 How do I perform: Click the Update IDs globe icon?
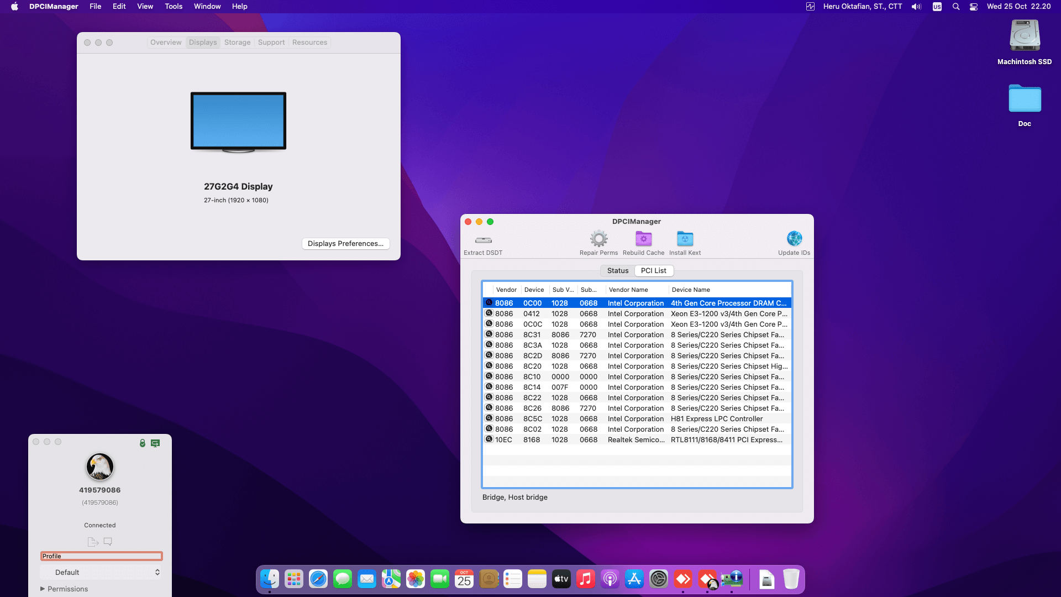794,239
